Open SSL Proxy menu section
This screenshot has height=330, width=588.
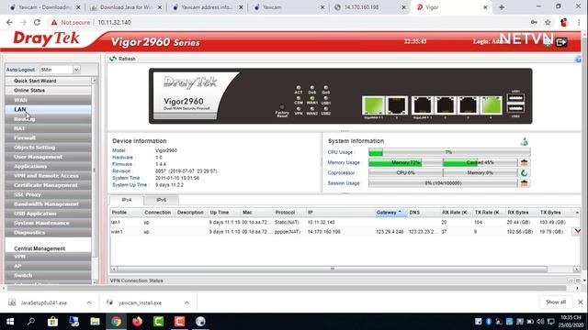(48, 194)
